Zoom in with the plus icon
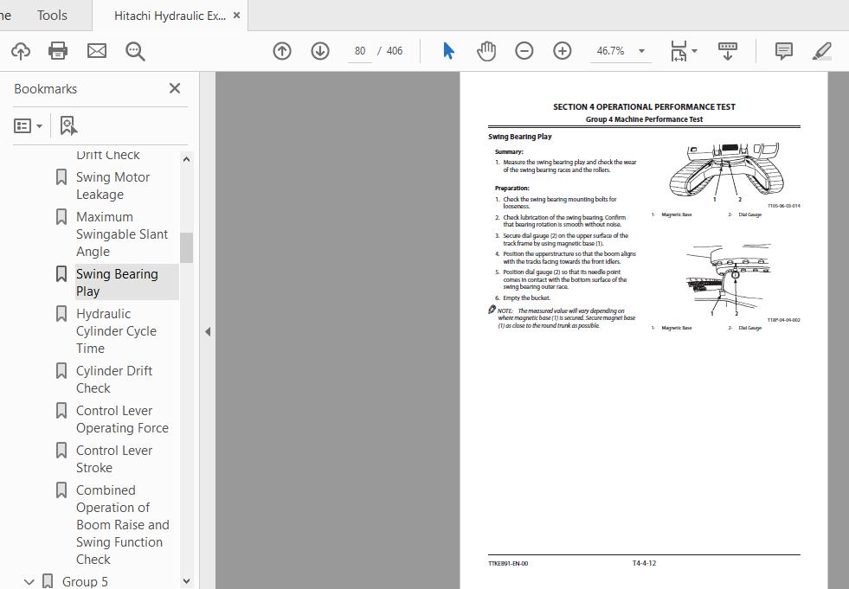849x589 pixels. click(562, 51)
